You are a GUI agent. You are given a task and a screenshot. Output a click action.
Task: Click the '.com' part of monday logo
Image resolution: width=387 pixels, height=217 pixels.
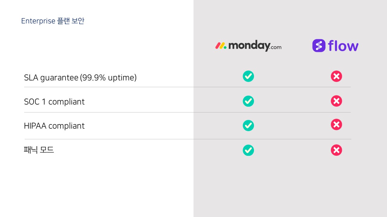pos(275,47)
